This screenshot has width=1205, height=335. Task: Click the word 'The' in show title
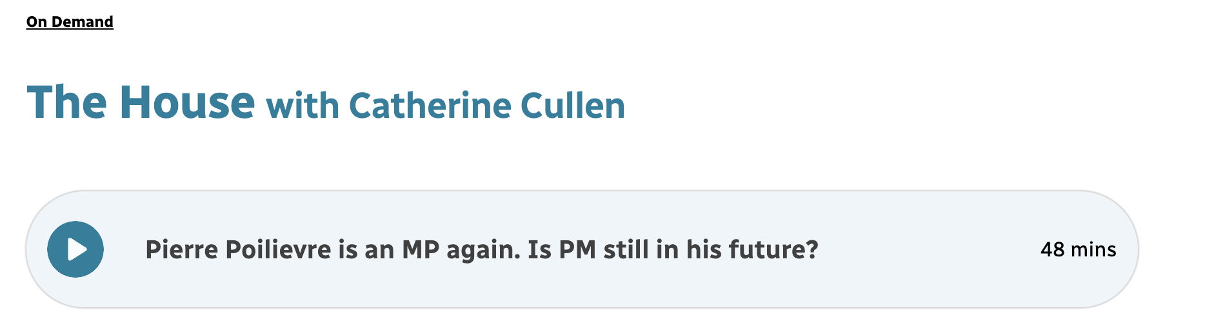[66, 103]
